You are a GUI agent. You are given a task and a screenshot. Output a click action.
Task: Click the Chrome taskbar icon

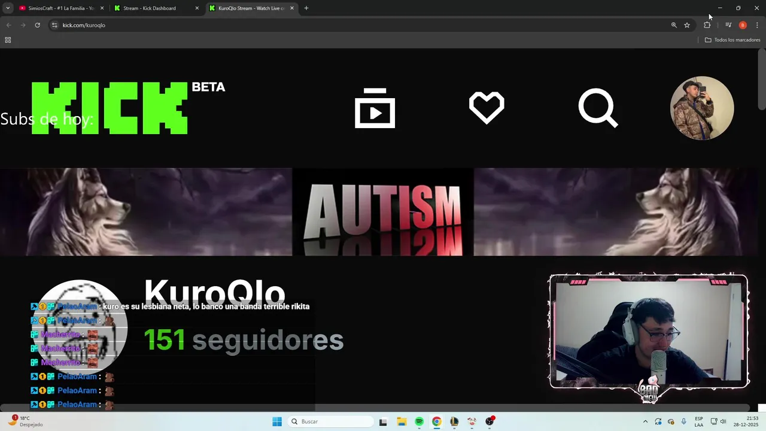pos(437,421)
